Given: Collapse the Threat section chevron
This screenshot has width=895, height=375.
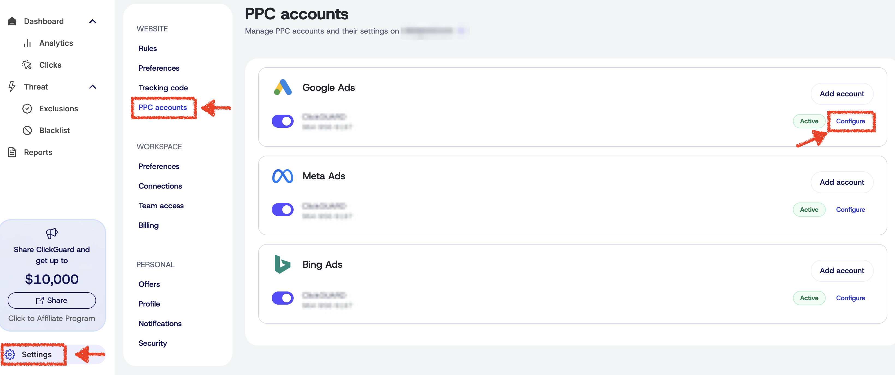Looking at the screenshot, I should point(93,87).
